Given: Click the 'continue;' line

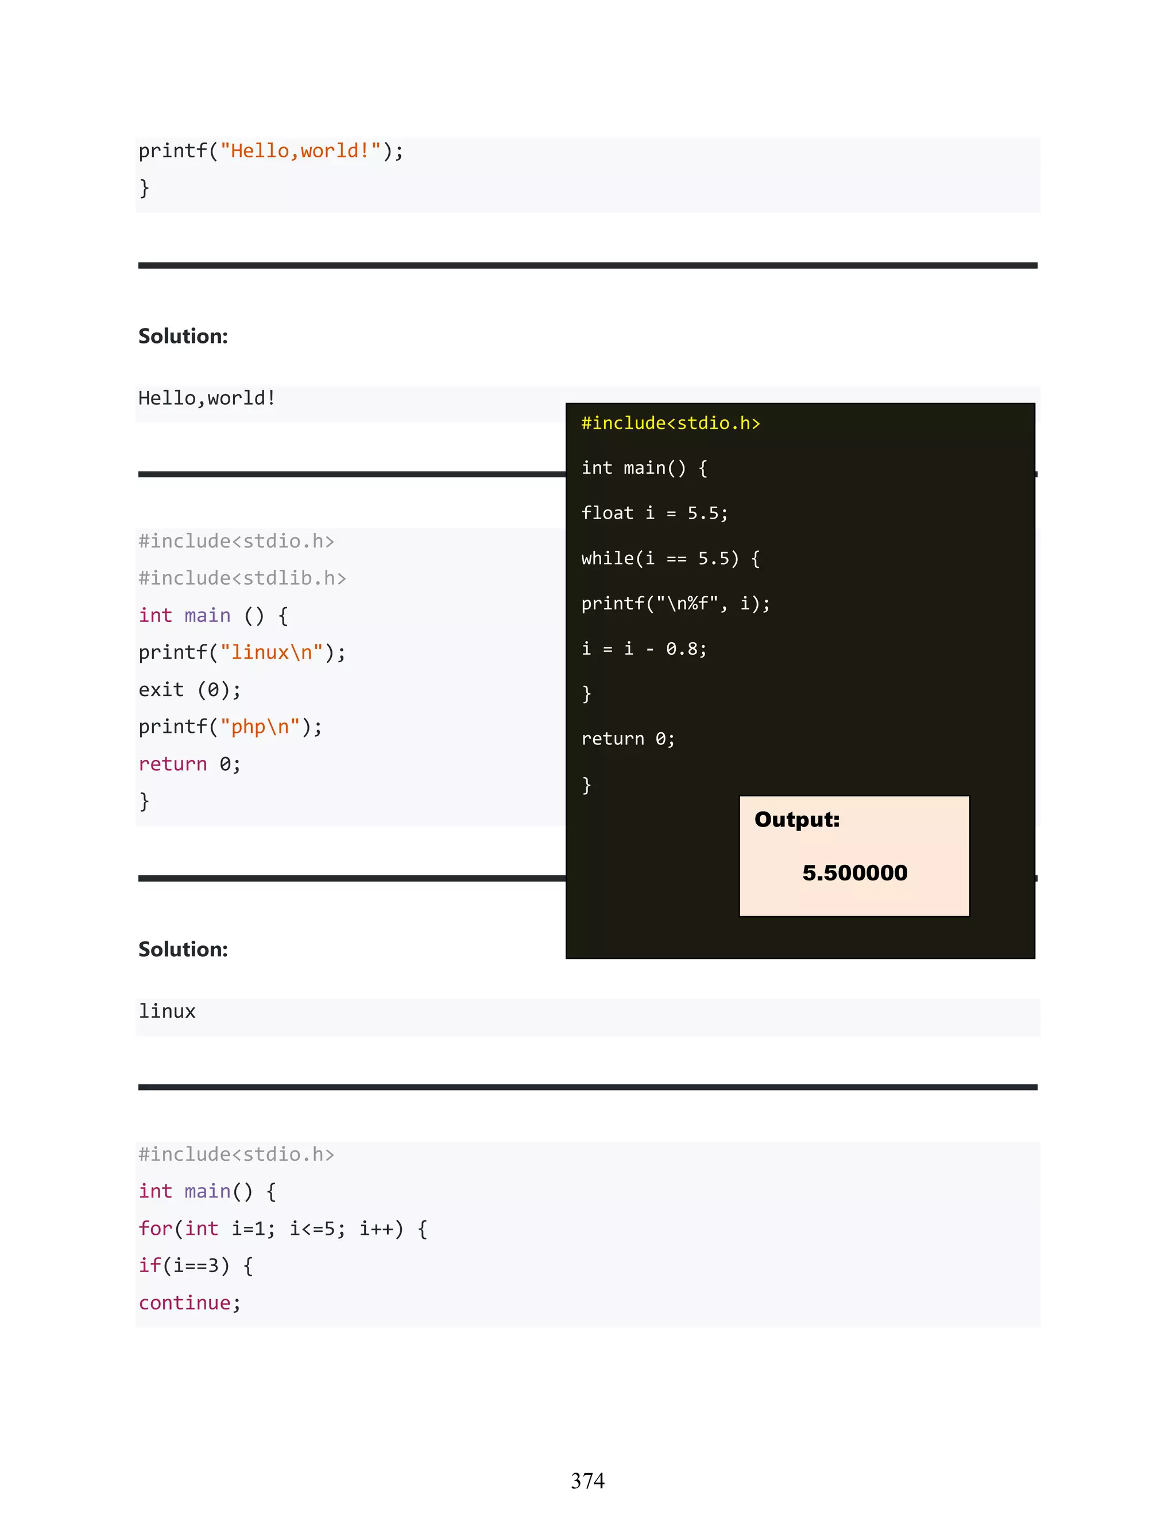Looking at the screenshot, I should point(189,1303).
